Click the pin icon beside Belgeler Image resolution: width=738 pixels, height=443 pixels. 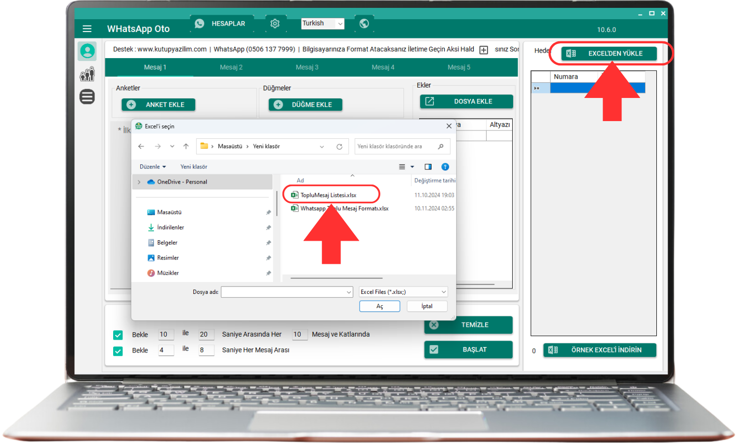point(269,243)
